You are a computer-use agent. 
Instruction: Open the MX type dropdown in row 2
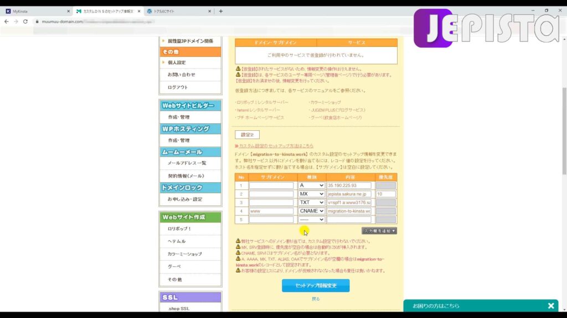pos(312,194)
